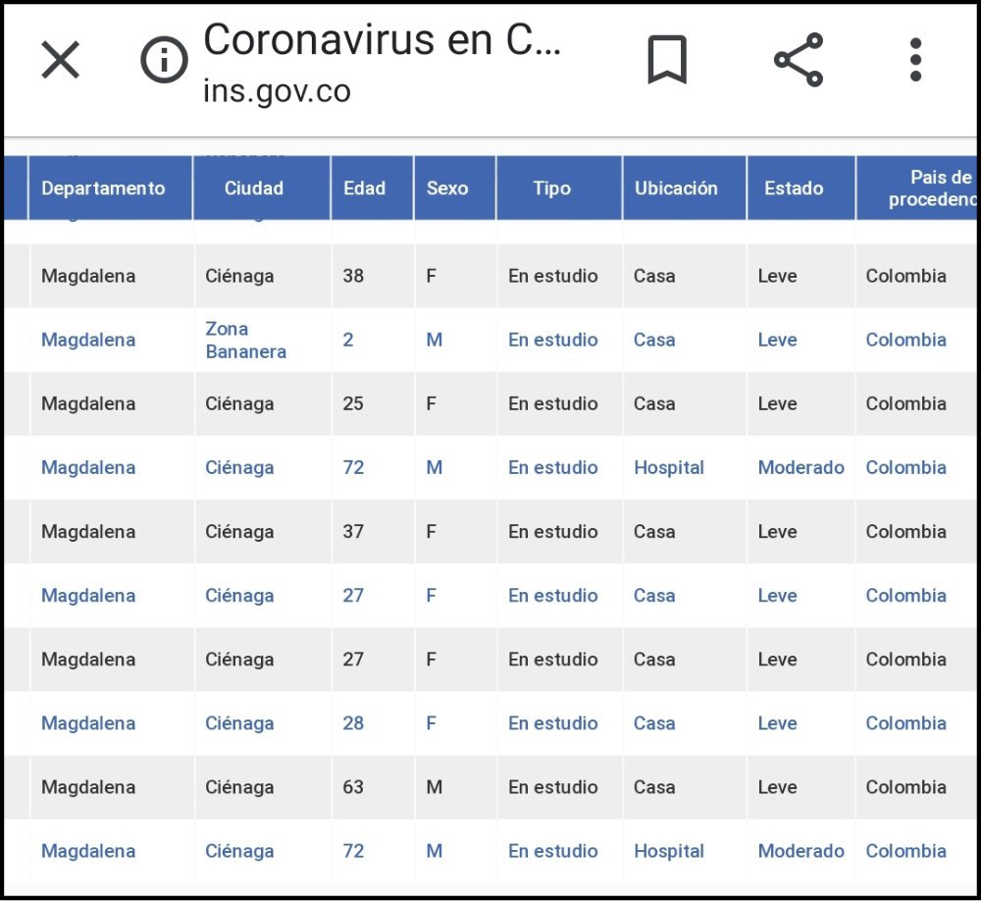Screen dimensions: 981x901
Task: Tap the Coronavirus page title
Action: (383, 40)
